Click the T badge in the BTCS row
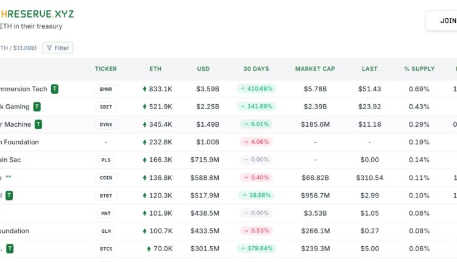Viewport: 457px width, 262px height. click(x=10, y=249)
